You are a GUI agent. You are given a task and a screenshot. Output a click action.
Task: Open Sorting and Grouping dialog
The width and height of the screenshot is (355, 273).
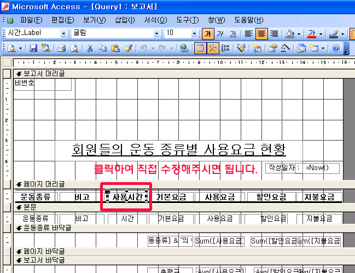(x=225, y=48)
